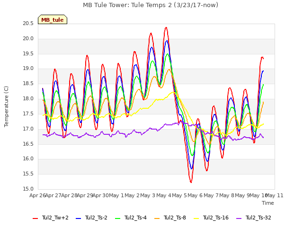Toggle the Tul2_Ts-2 legend label
This screenshot has width=303, height=227.
tap(96, 218)
